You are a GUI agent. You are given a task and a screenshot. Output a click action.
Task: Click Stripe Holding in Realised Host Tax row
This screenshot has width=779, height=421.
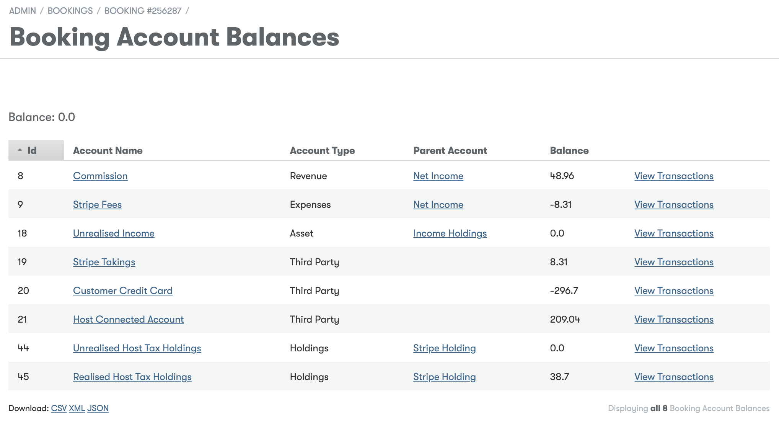point(444,377)
